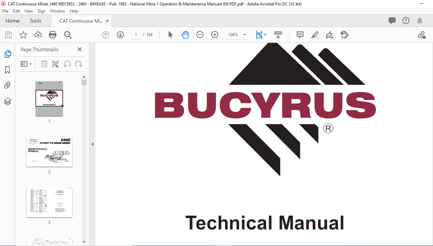Open chat messages icon
433x246 pixels.
coord(392,21)
